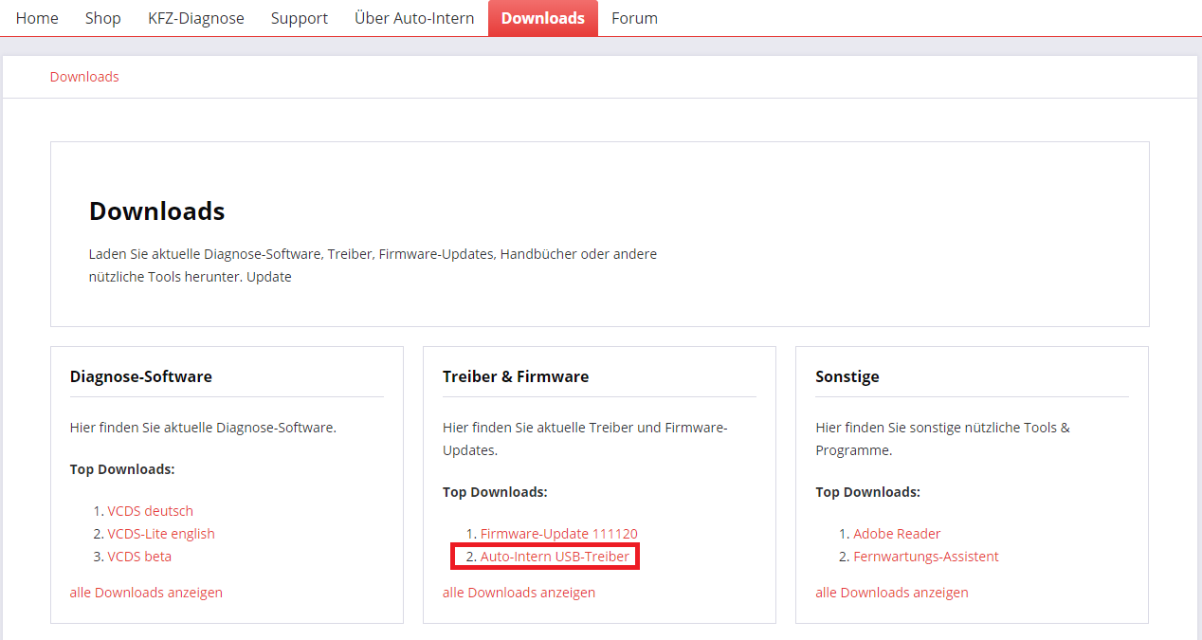Open the Home menu item
The image size is (1202, 640).
37,18
